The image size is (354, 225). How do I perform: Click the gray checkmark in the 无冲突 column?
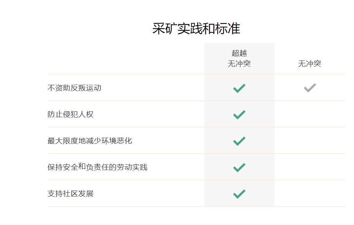coord(310,88)
